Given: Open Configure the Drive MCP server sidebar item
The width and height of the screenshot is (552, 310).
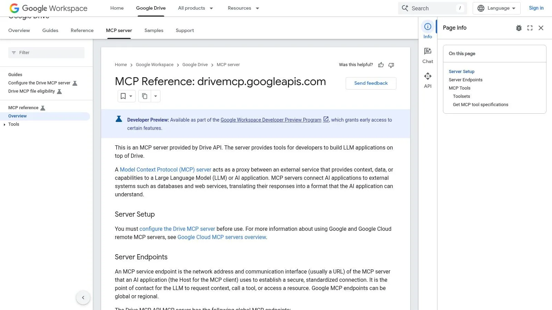Looking at the screenshot, I should [39, 83].
